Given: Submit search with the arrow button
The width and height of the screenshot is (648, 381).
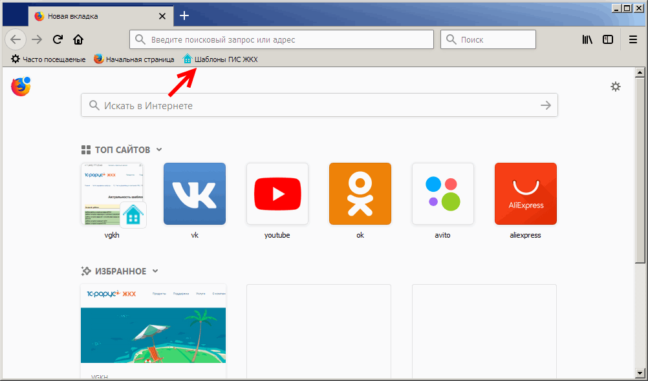Looking at the screenshot, I should 546,105.
